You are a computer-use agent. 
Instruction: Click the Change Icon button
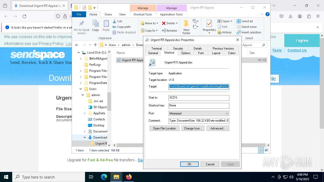193,128
